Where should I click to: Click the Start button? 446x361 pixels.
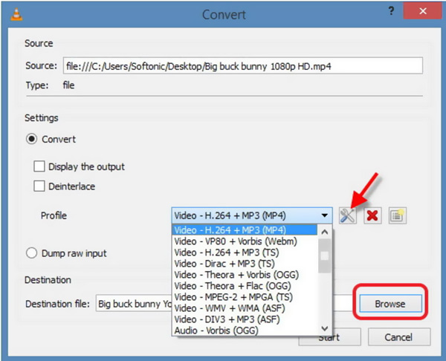pyautogui.click(x=329, y=337)
